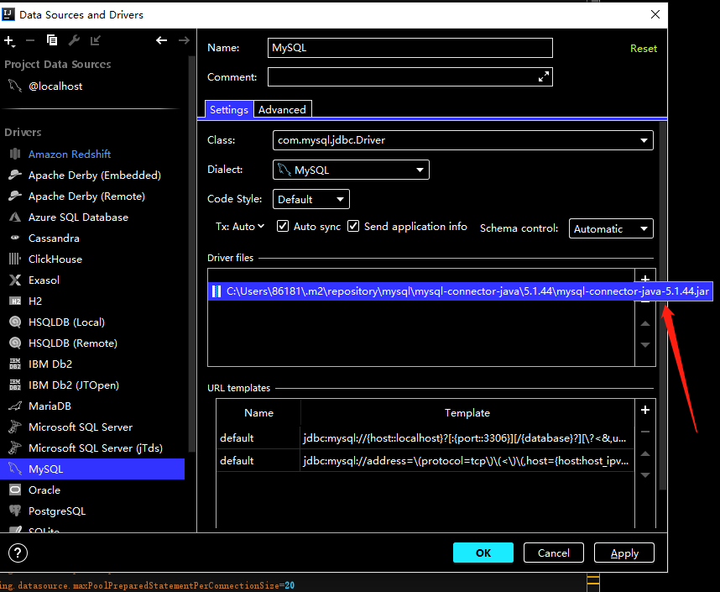Viewport: 720px width, 592px height.
Task: Move URL template up arrow
Action: (645, 453)
